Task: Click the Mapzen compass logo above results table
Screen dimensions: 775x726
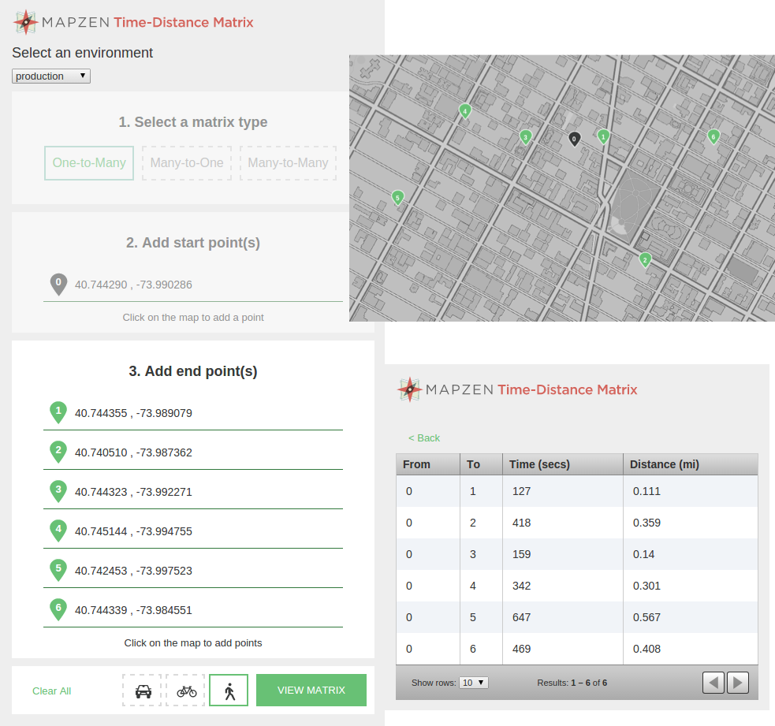Action: coord(410,389)
